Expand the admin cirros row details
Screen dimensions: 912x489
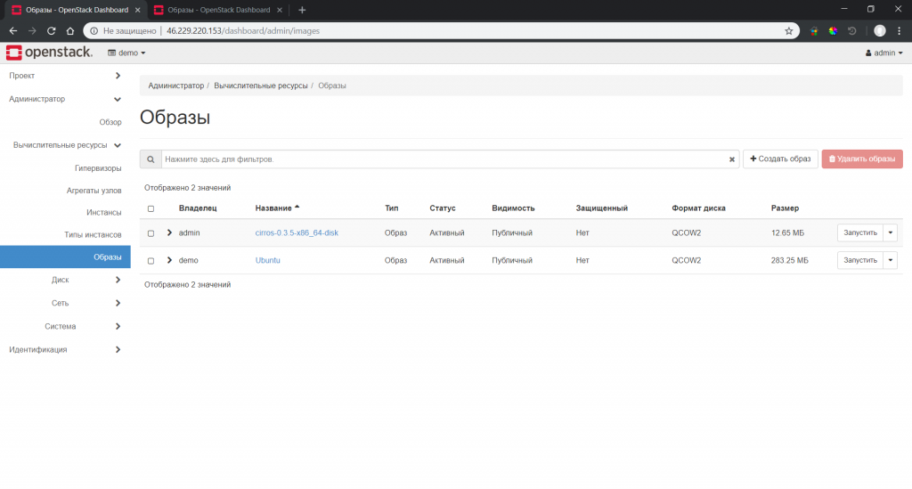tap(169, 232)
